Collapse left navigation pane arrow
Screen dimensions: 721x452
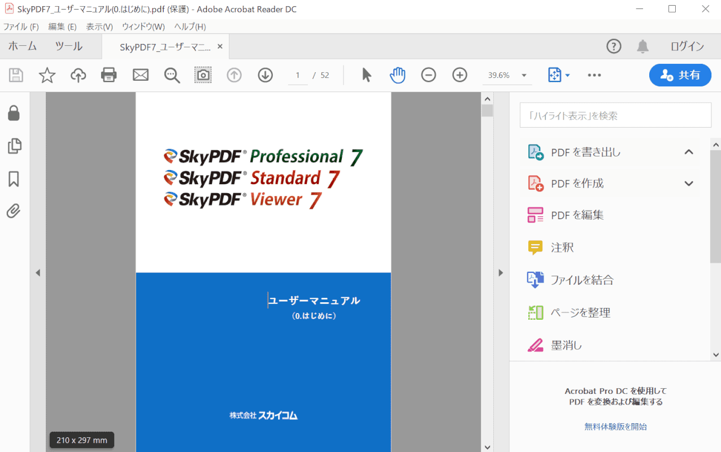pos(38,273)
